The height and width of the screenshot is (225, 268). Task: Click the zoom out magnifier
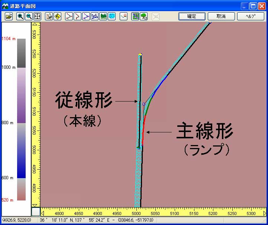pyautogui.click(x=29, y=16)
